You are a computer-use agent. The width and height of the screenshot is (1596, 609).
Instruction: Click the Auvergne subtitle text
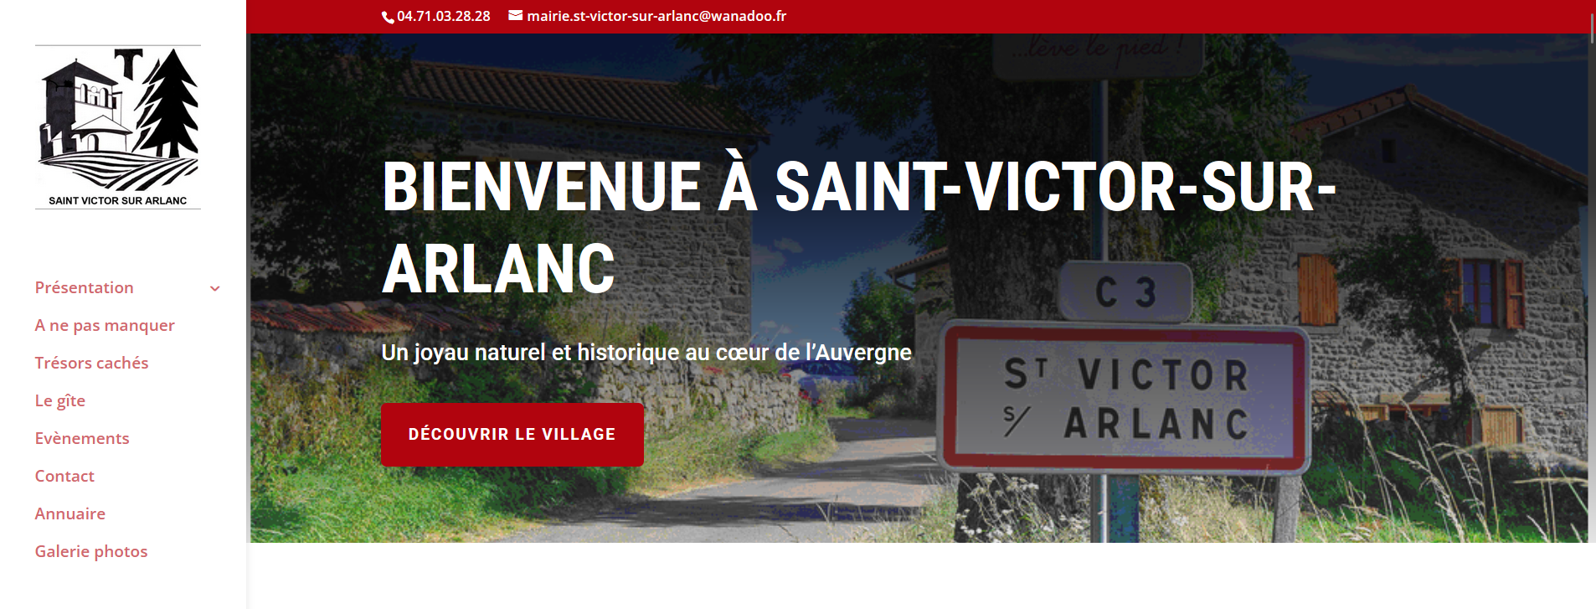[646, 353]
